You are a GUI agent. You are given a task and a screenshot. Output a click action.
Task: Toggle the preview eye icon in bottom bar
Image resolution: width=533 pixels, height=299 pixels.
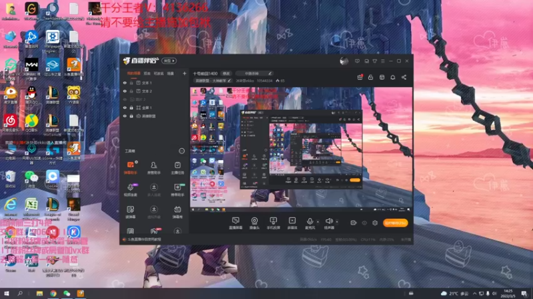tap(364, 223)
